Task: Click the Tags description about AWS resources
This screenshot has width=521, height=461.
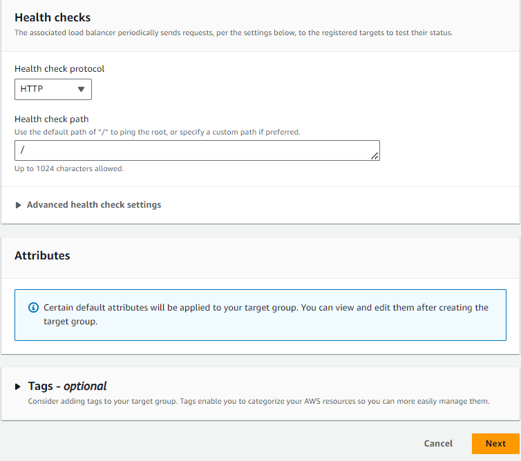Action: point(258,401)
